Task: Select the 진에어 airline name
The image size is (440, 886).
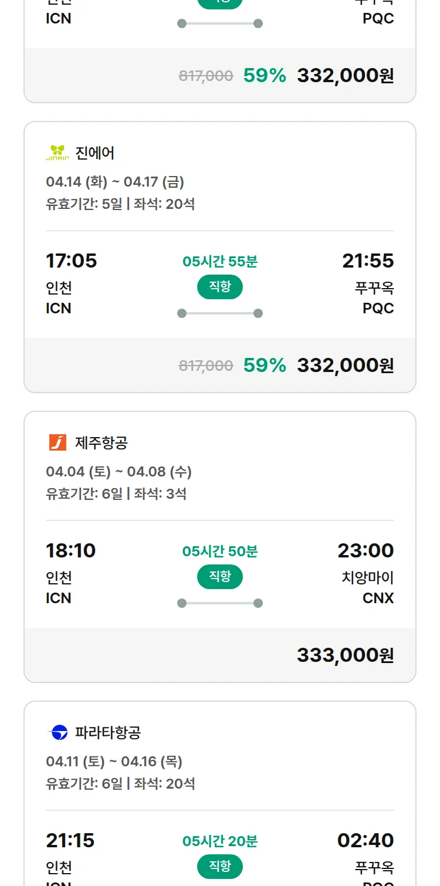Action: click(95, 153)
